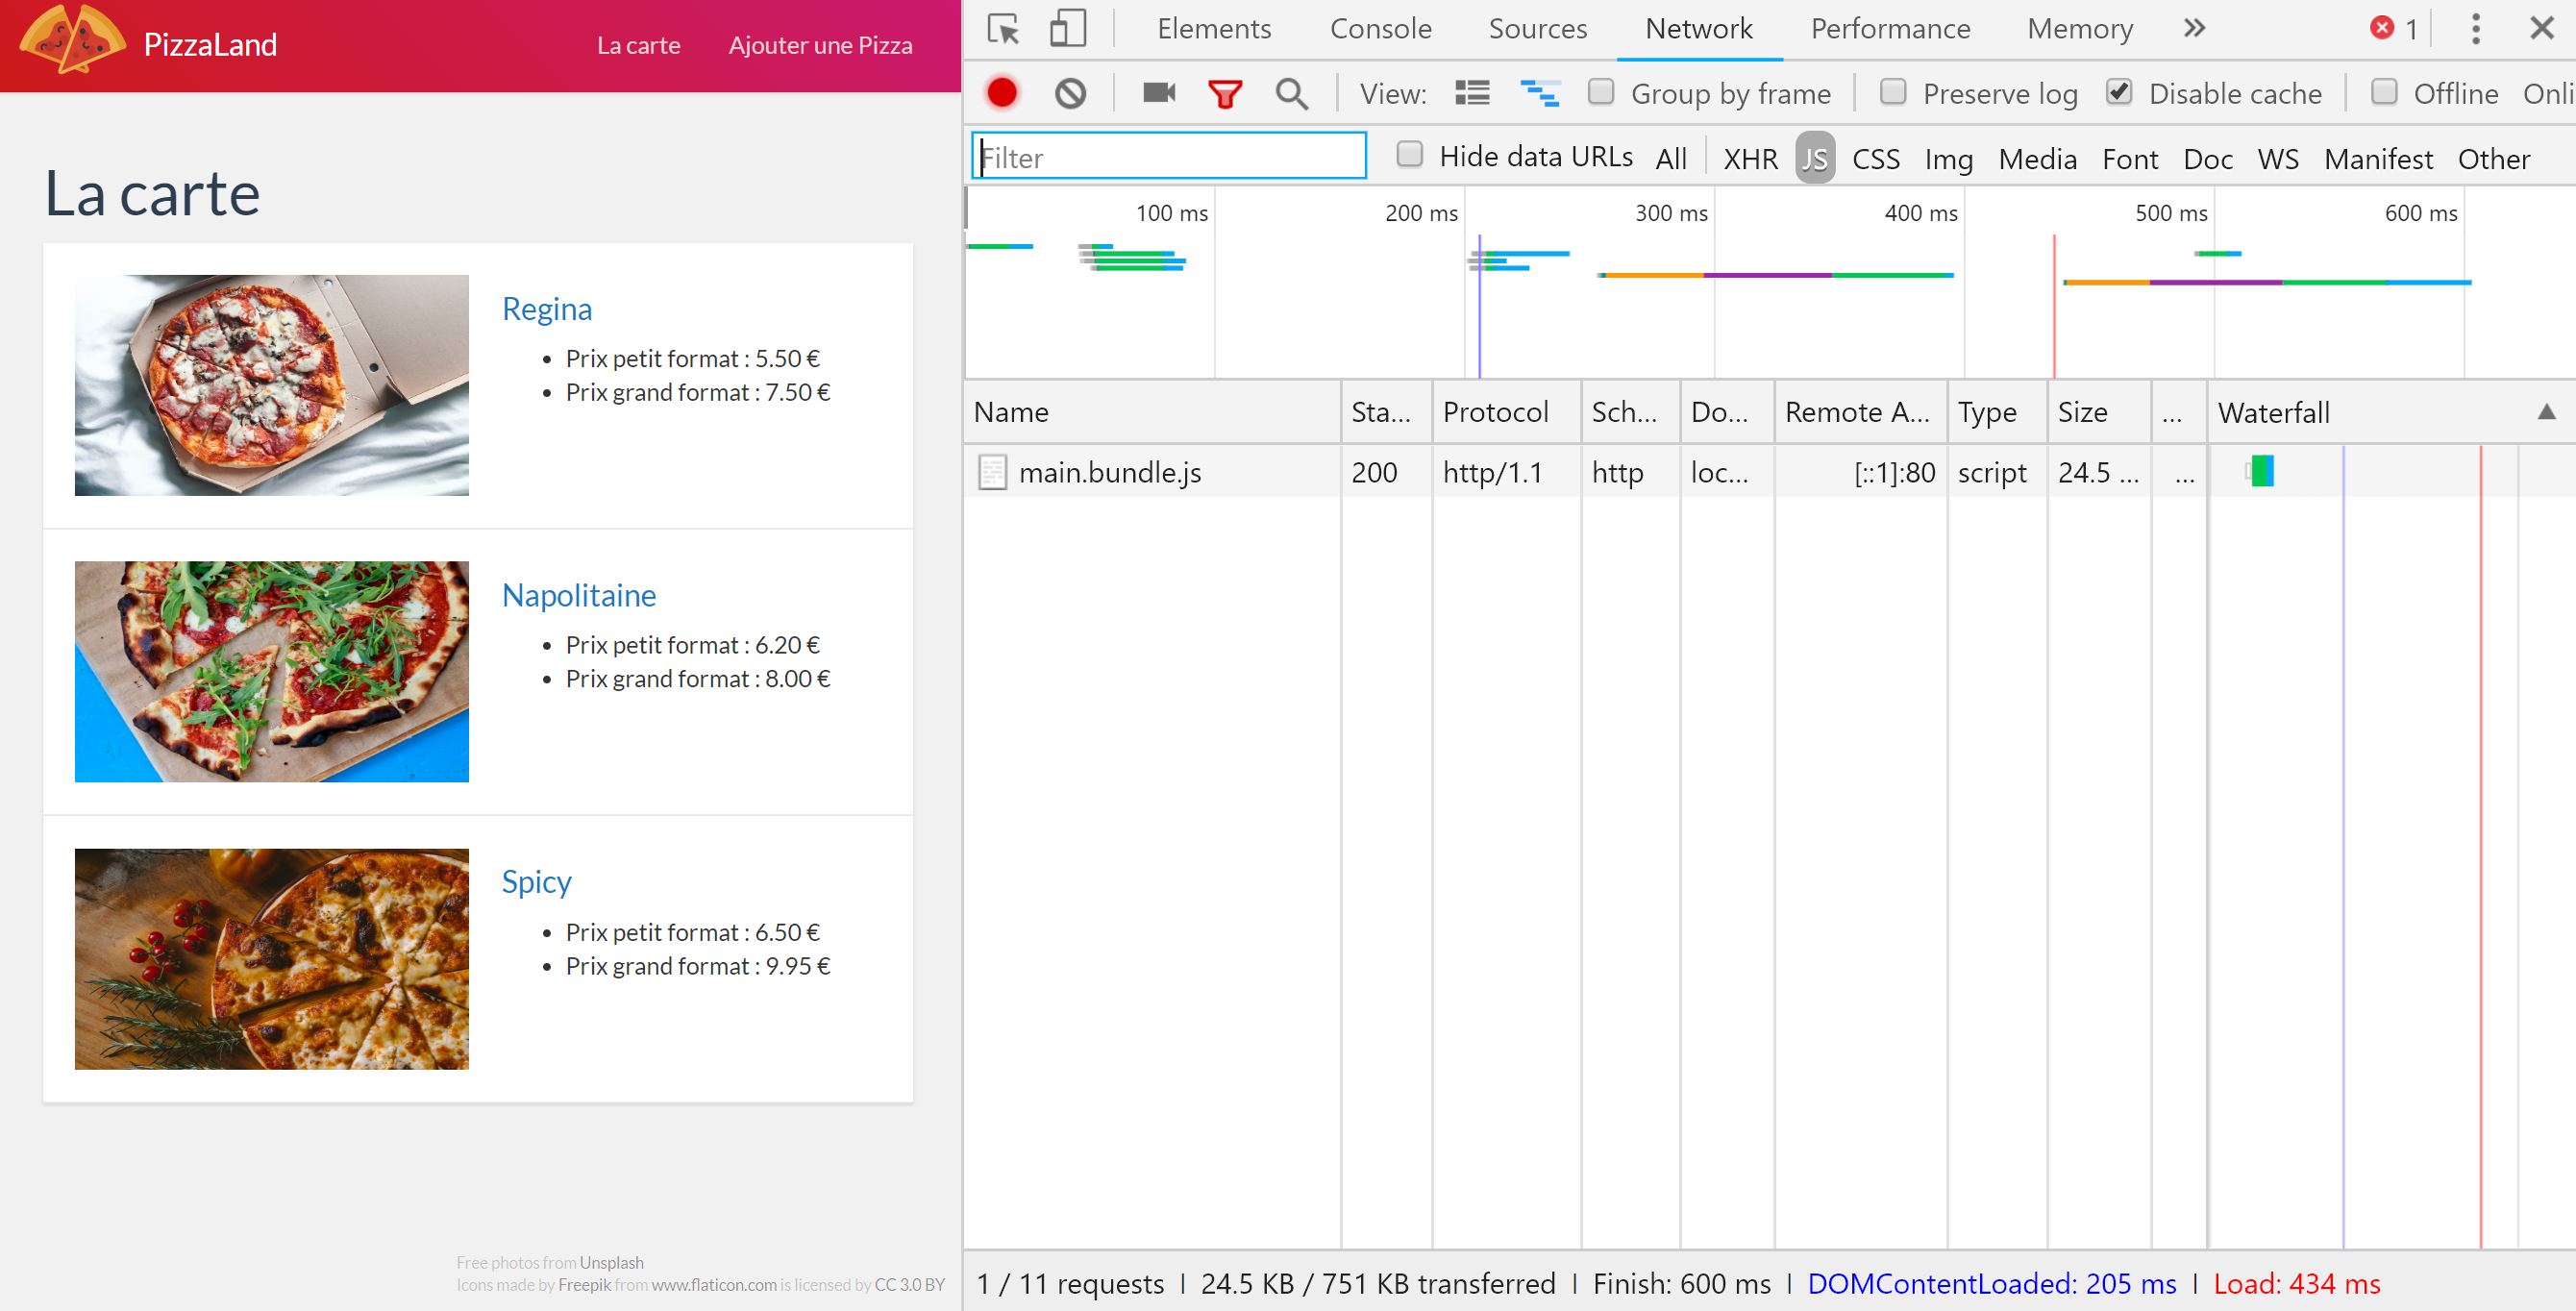The height and width of the screenshot is (1311, 2576).
Task: Filter requests by XHR
Action: [x=1751, y=158]
